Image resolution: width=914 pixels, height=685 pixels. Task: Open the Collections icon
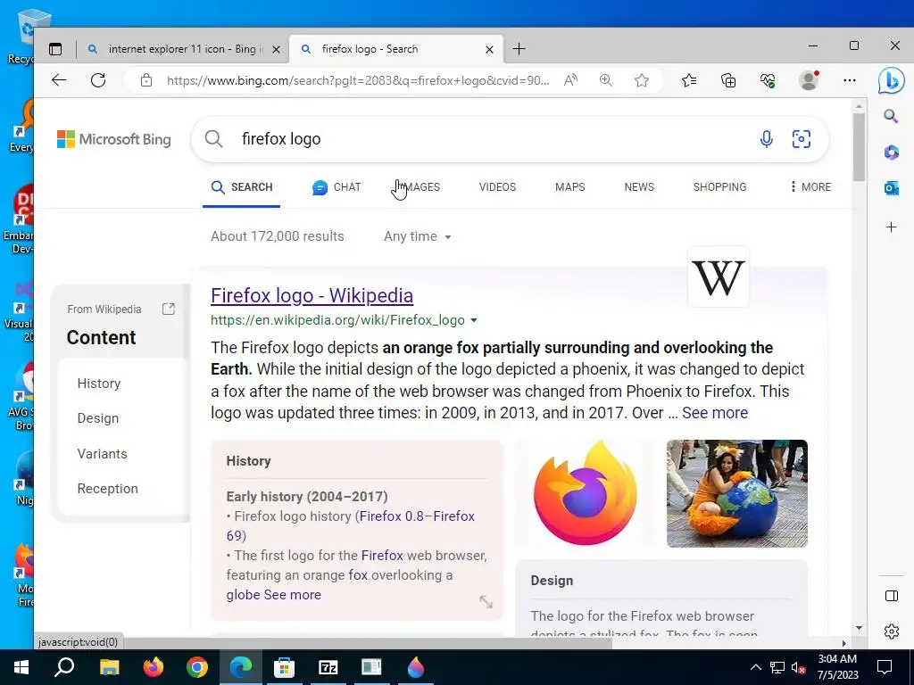click(728, 80)
